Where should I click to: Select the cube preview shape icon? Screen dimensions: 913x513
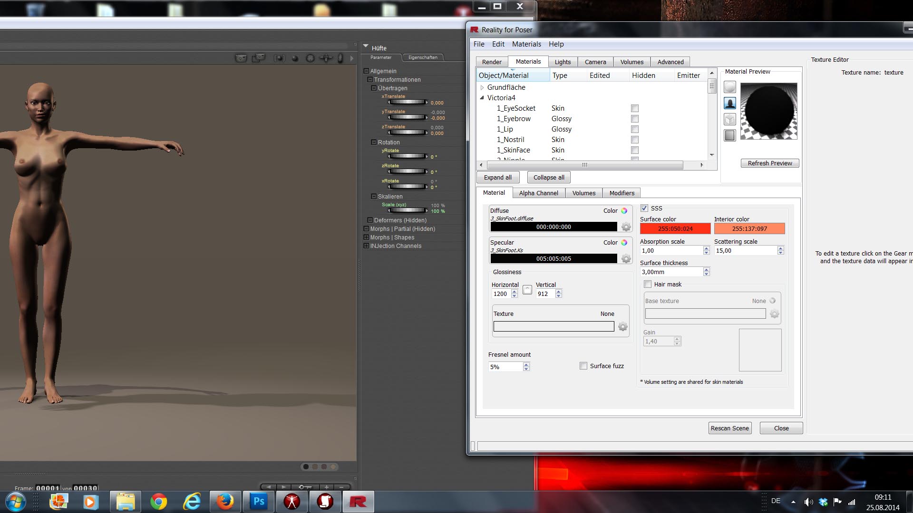729,119
